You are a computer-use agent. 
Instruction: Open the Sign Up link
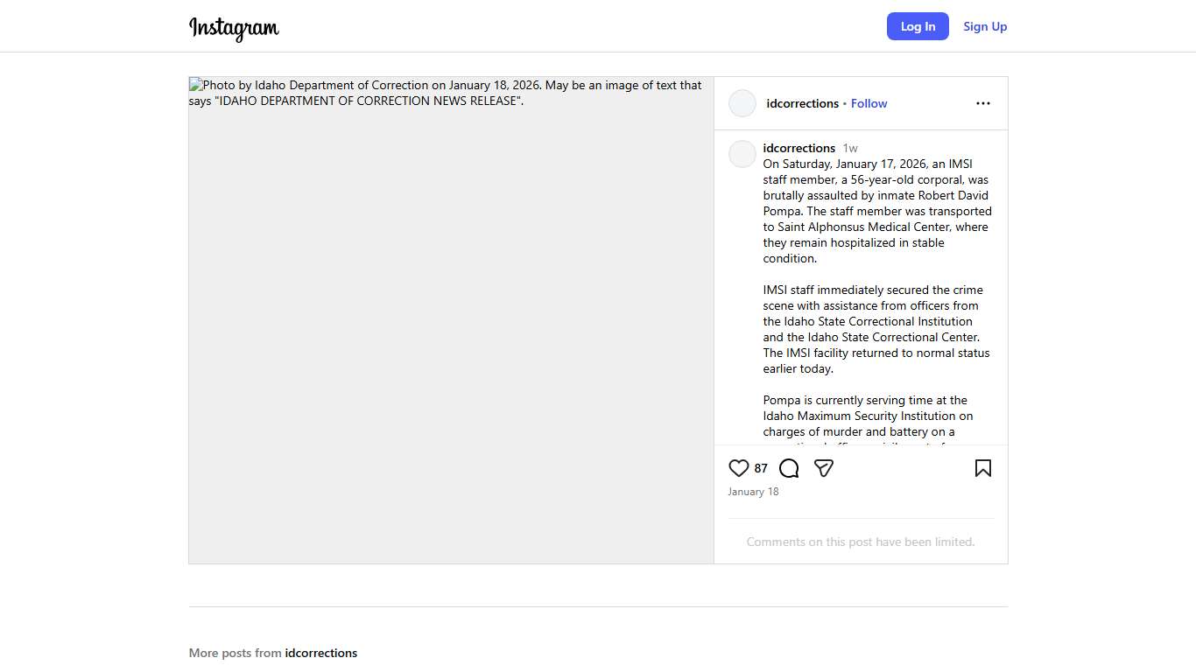pos(985,26)
